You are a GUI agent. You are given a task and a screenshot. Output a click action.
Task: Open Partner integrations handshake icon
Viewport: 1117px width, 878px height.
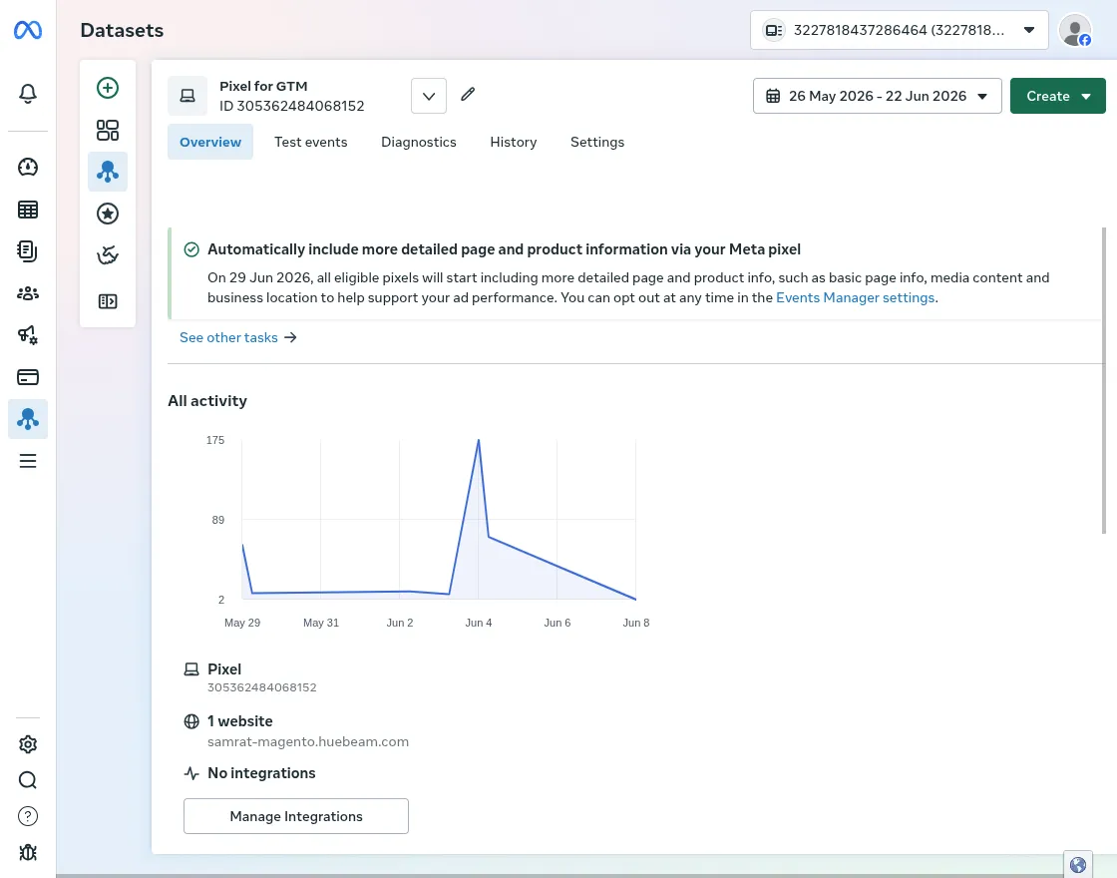pyautogui.click(x=108, y=255)
